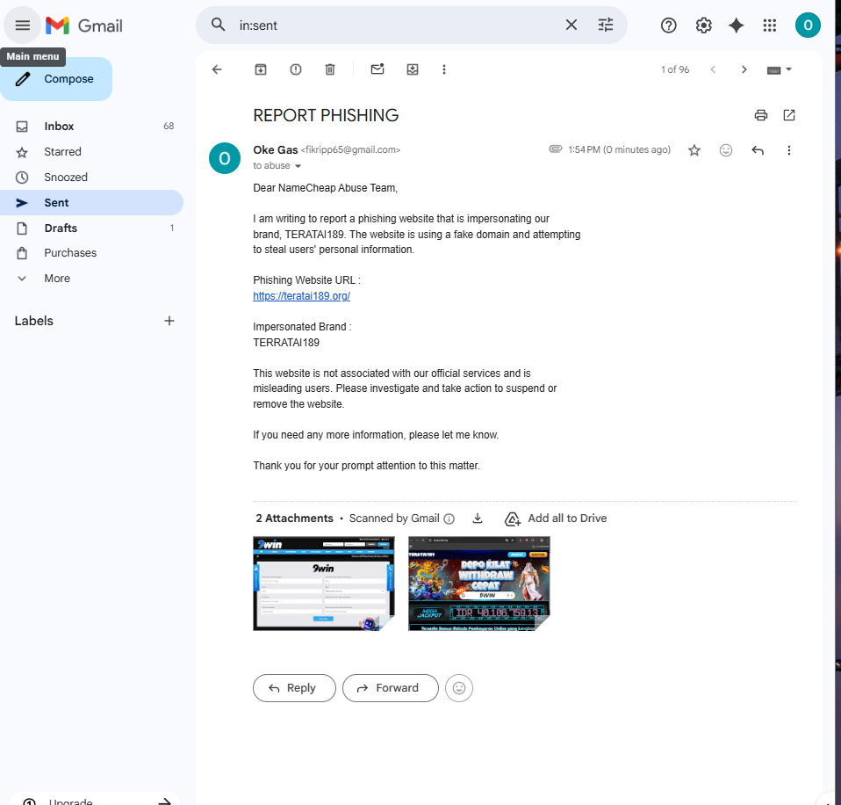841x805 pixels.
Task: Click the Forward button
Action: coord(391,688)
